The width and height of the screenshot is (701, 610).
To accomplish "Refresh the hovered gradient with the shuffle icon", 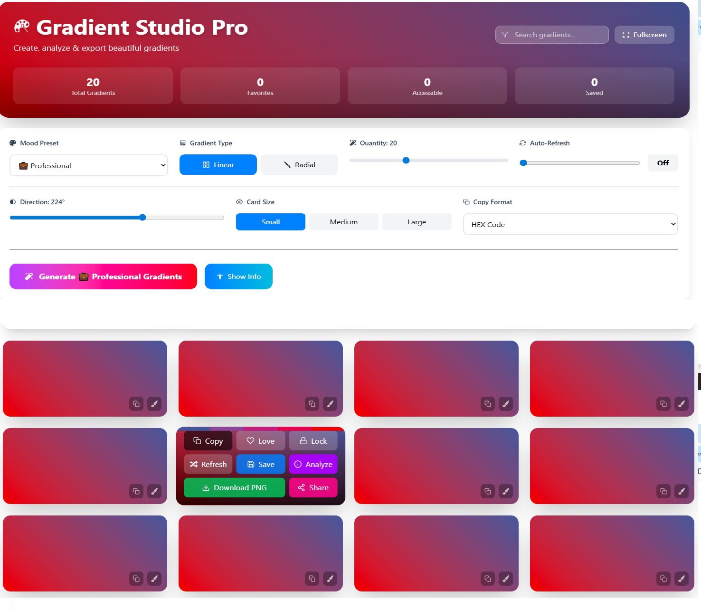I will [x=208, y=464].
